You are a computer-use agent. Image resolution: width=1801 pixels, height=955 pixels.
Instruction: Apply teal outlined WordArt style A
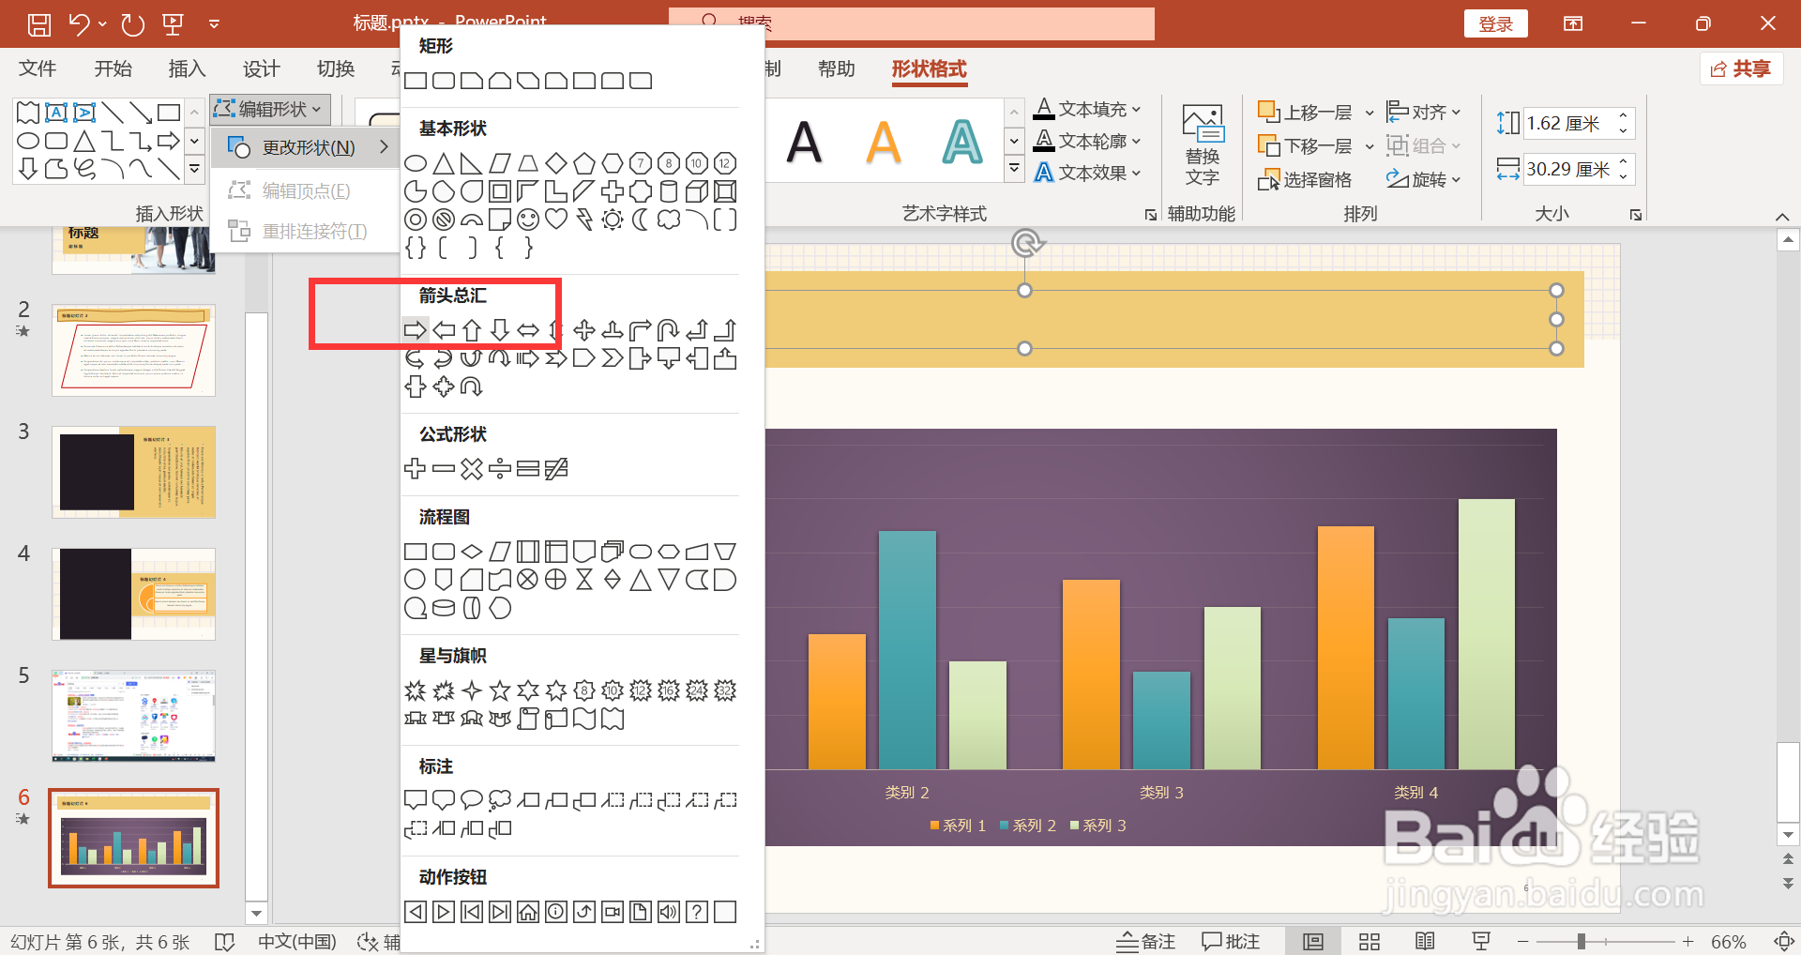pyautogui.click(x=962, y=143)
